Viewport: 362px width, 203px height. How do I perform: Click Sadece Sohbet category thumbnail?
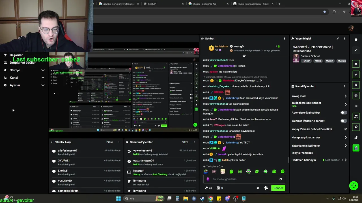[296, 59]
